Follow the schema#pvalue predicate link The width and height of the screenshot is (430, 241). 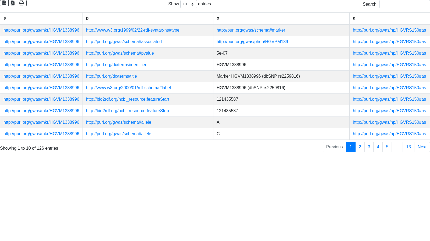(120, 53)
